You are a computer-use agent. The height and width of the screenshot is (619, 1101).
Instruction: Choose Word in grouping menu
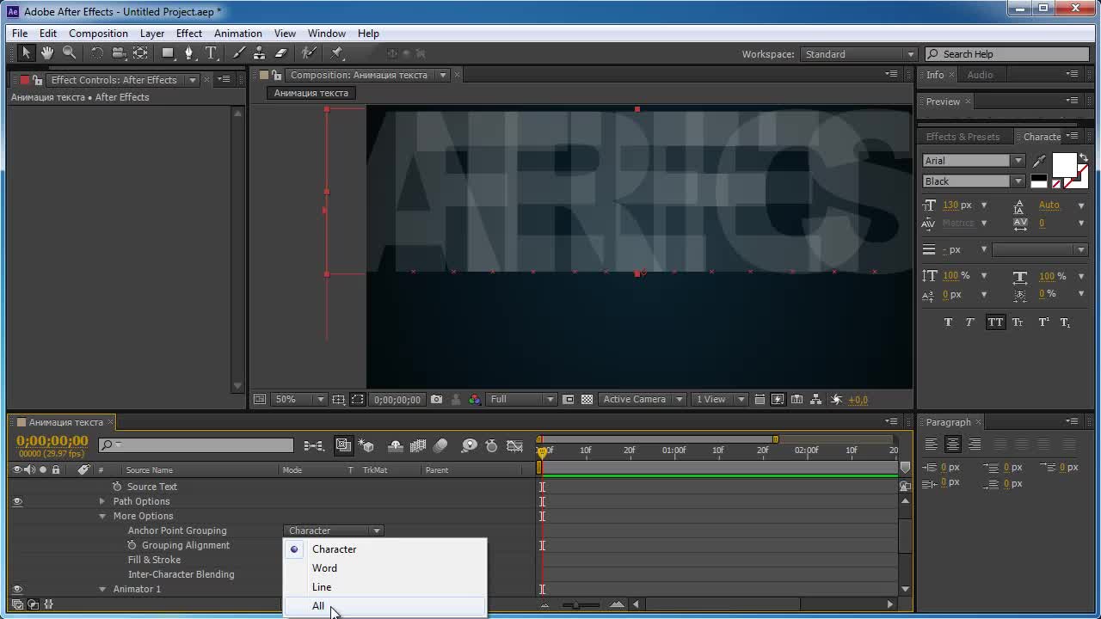[385, 568]
